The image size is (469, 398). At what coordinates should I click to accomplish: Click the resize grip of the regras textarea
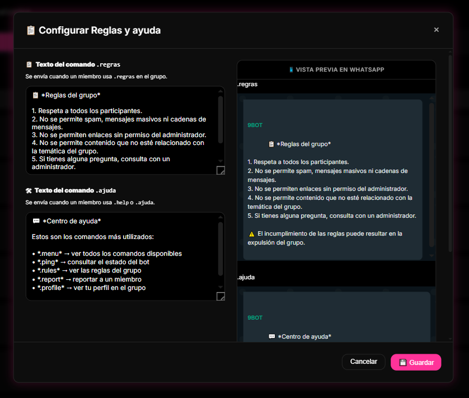[221, 170]
